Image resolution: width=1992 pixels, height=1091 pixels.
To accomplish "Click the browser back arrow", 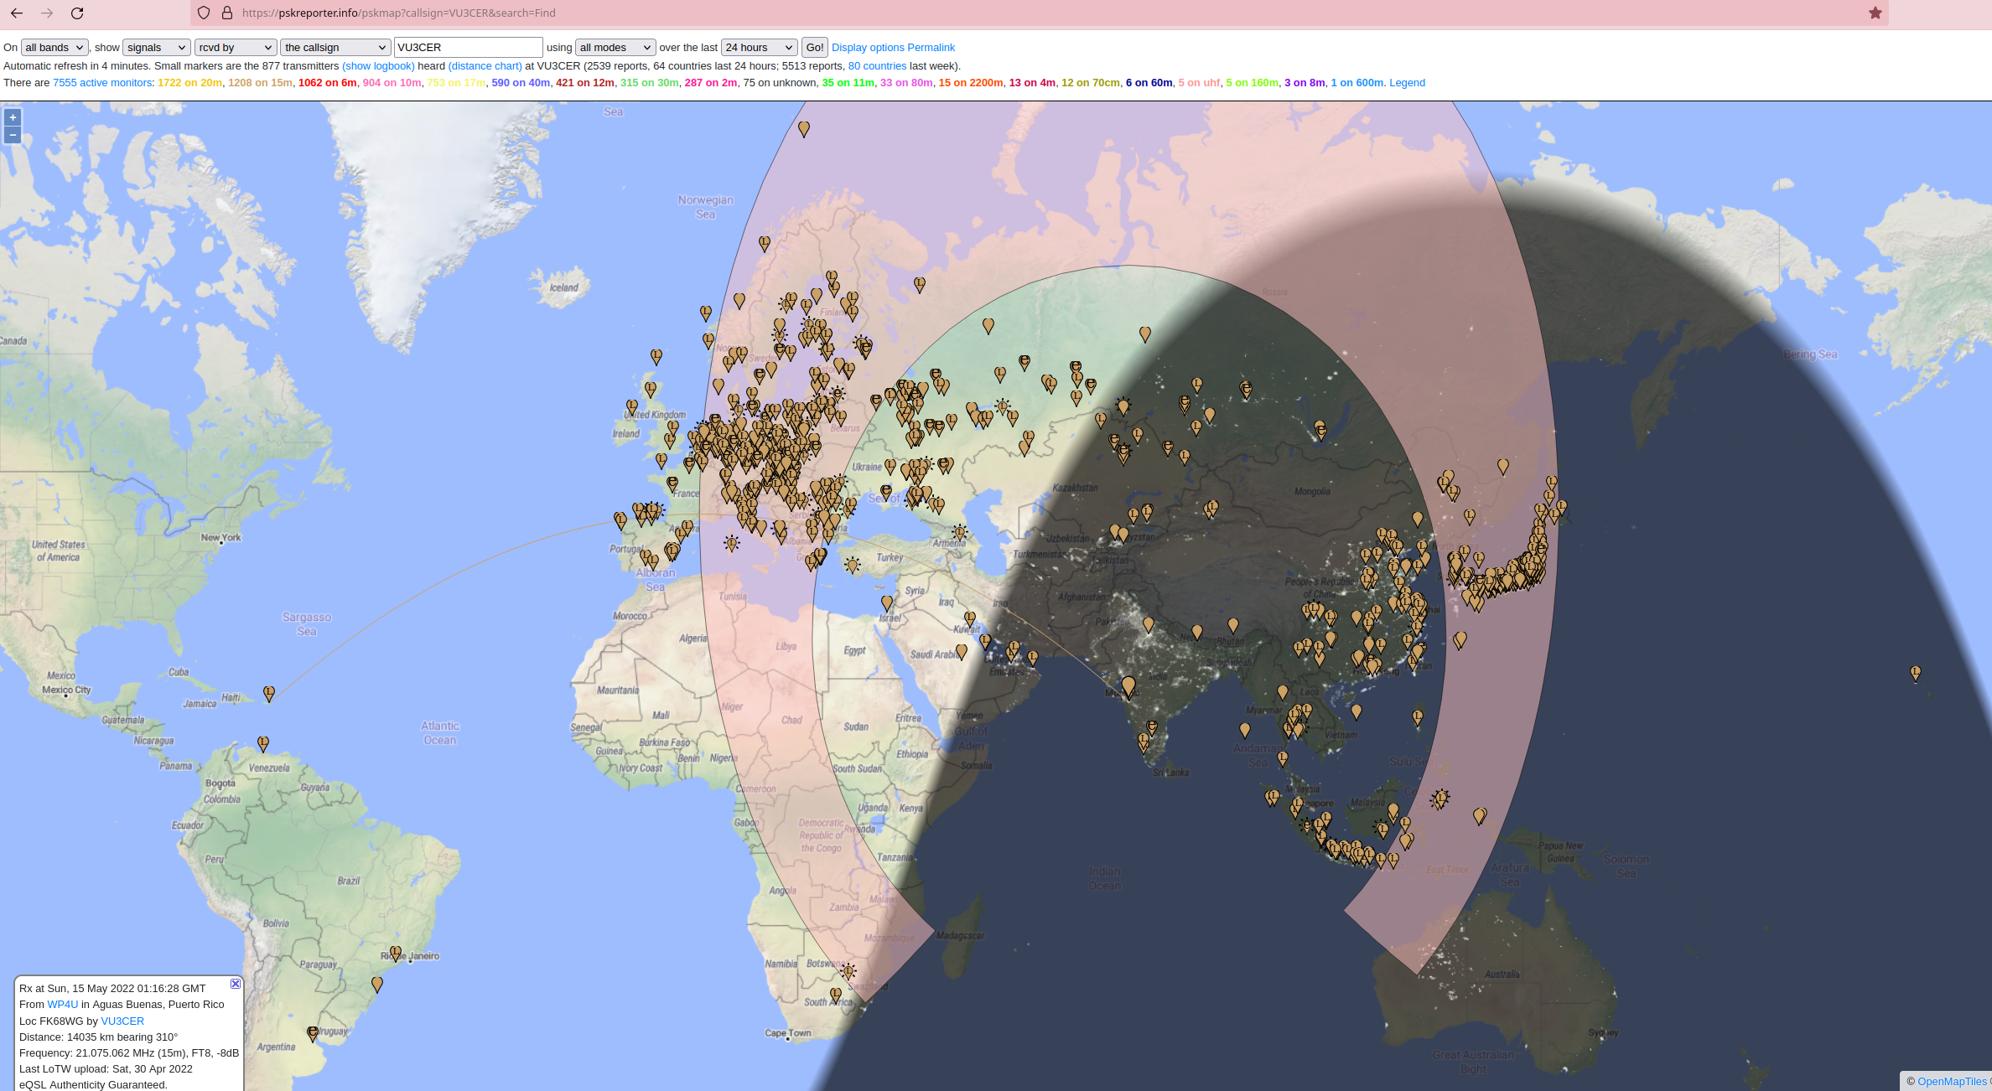I will point(17,13).
